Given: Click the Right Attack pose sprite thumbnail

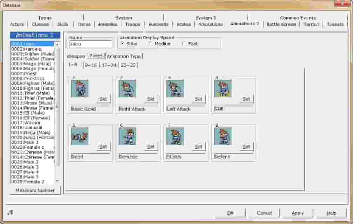Looking at the screenshot, I should (128, 88).
